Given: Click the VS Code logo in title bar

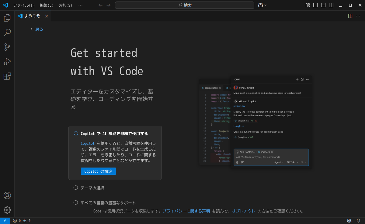Looking at the screenshot, I should pos(5,5).
